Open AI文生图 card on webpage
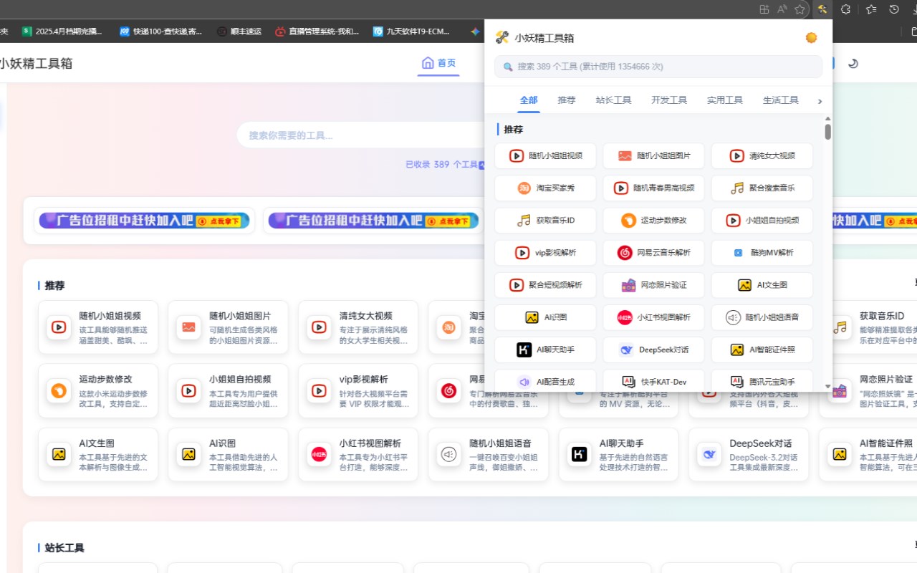Image resolution: width=917 pixels, height=573 pixels. [x=97, y=455]
